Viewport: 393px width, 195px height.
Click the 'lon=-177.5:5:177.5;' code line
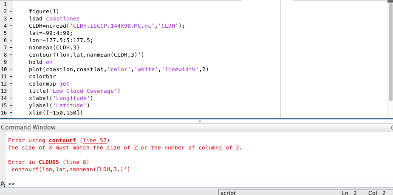[x=61, y=40]
